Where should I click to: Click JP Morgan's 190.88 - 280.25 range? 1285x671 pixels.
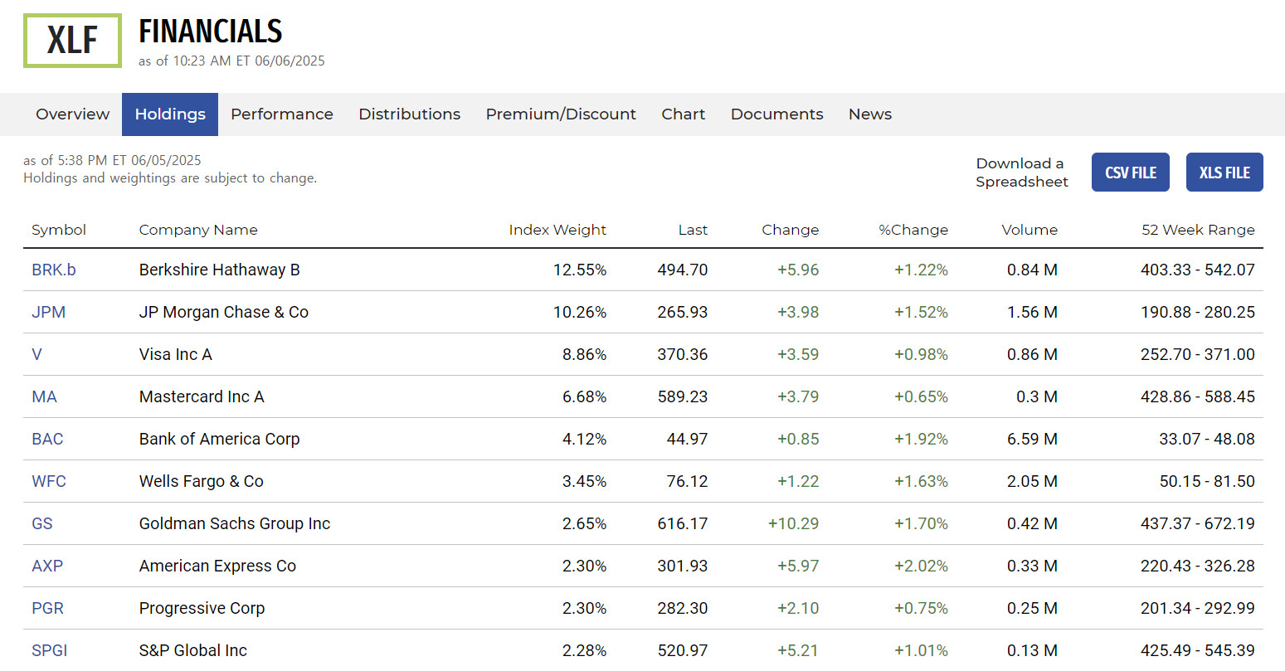pos(1198,313)
